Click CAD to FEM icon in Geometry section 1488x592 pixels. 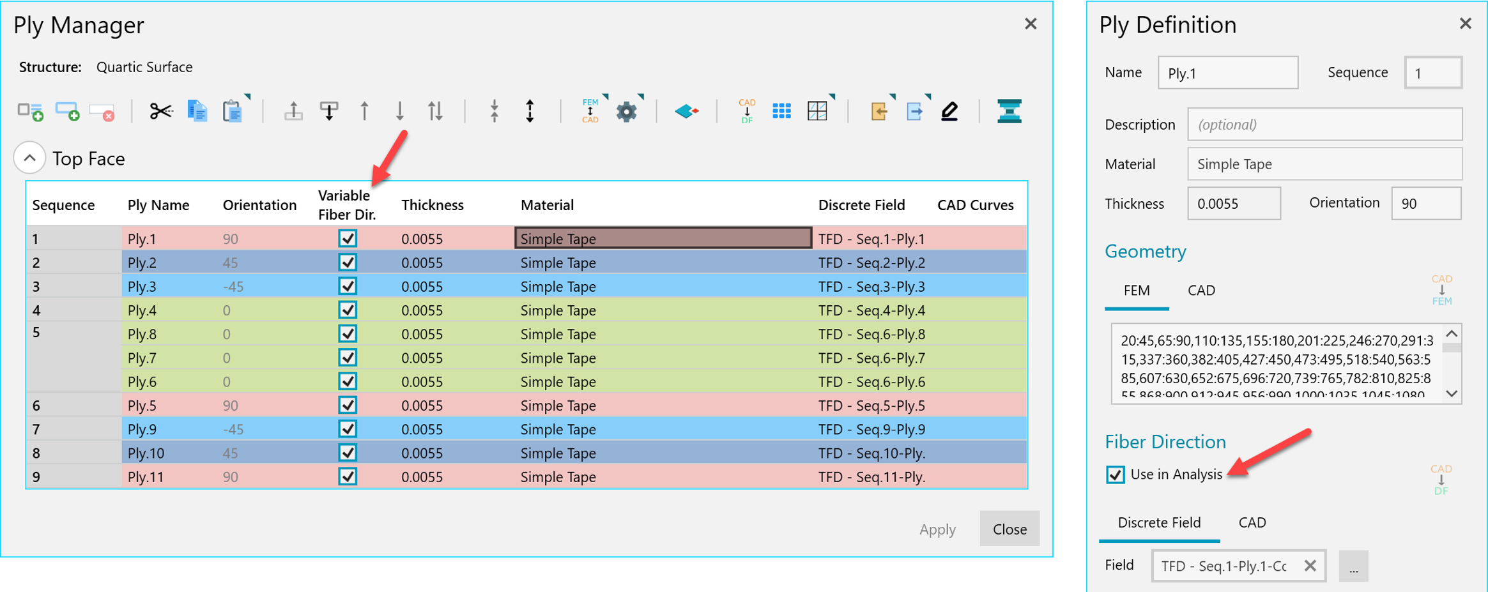1441,290
